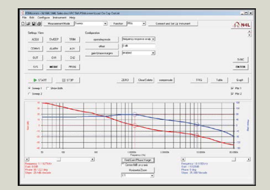Select the Sweep 2 radio button

point(29,94)
